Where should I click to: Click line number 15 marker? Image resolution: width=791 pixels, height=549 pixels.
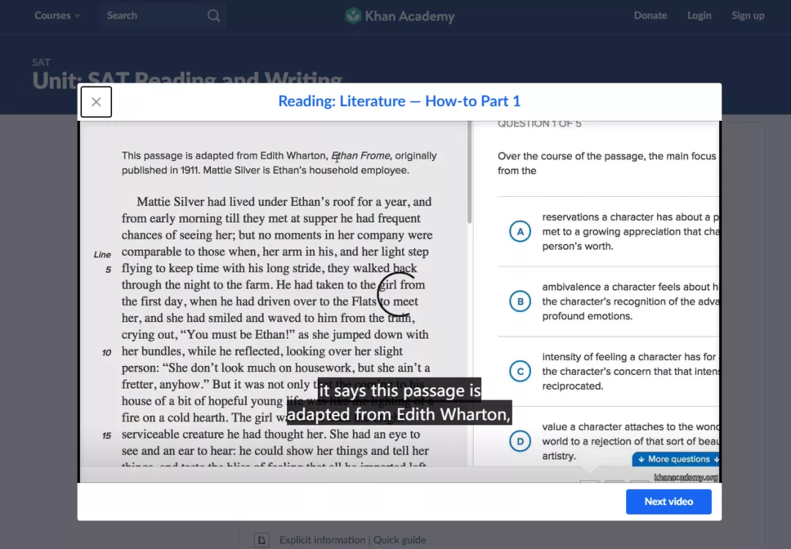[106, 436]
